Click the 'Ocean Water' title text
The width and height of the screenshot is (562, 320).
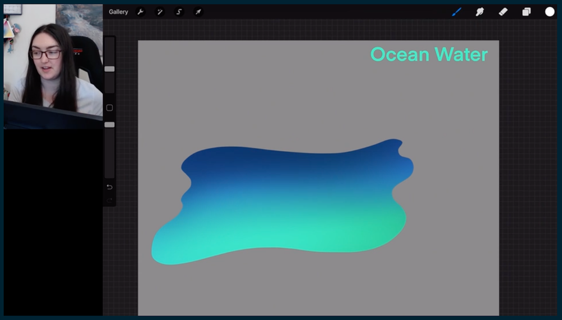point(429,55)
